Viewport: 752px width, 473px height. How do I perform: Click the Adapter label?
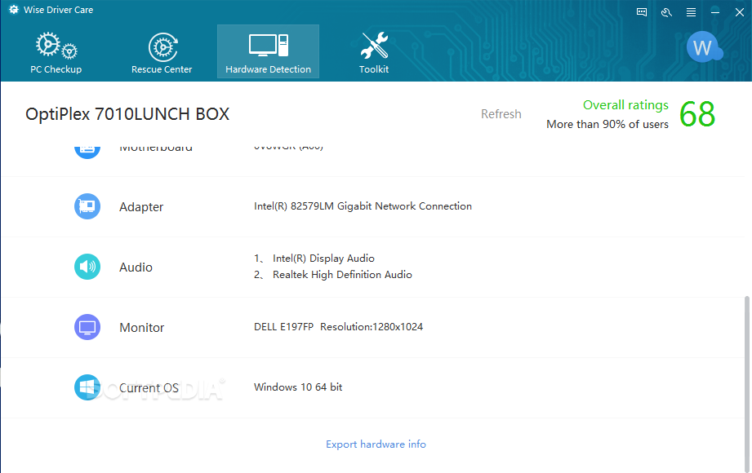coord(141,207)
